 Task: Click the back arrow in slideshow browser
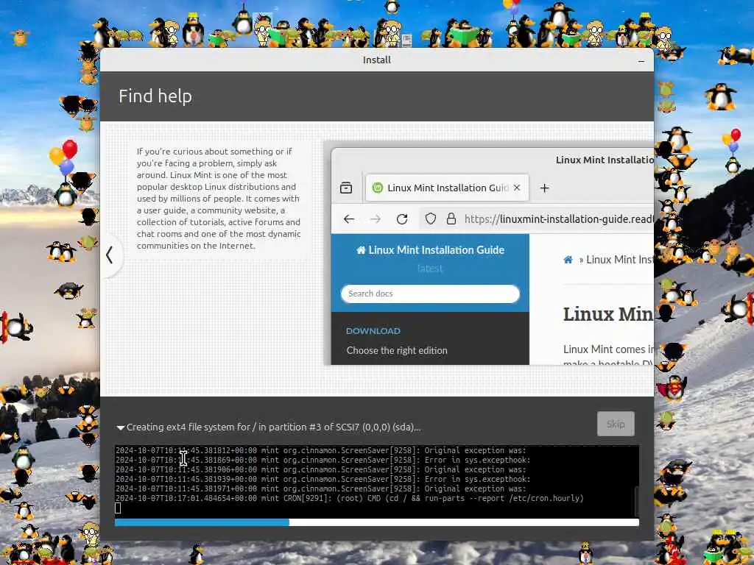click(x=349, y=219)
